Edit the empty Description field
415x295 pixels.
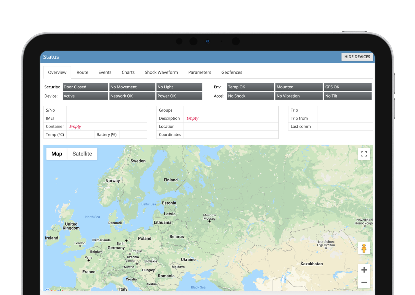[192, 118]
